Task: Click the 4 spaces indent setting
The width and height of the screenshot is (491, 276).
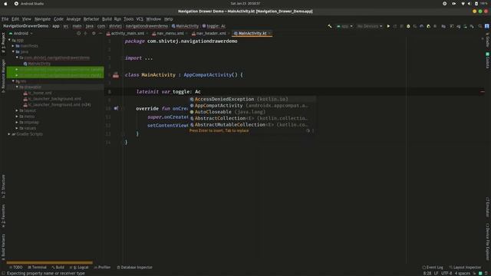Action: [x=463, y=273]
